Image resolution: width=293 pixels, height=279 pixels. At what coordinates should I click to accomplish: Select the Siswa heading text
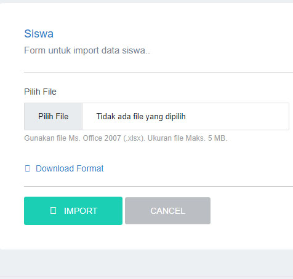coord(39,34)
